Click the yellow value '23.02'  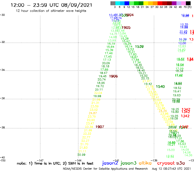click(x=94, y=110)
